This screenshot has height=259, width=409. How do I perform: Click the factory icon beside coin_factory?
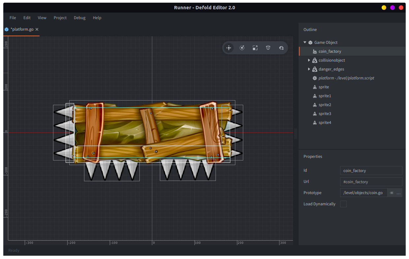coord(315,51)
